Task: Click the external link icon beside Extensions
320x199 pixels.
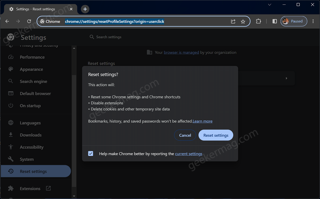Action: (48, 188)
